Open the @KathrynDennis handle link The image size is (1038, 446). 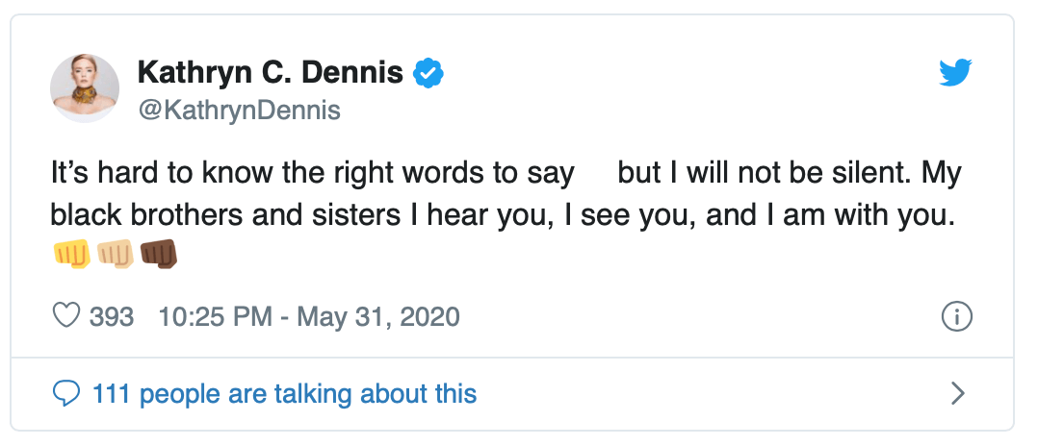click(x=239, y=111)
